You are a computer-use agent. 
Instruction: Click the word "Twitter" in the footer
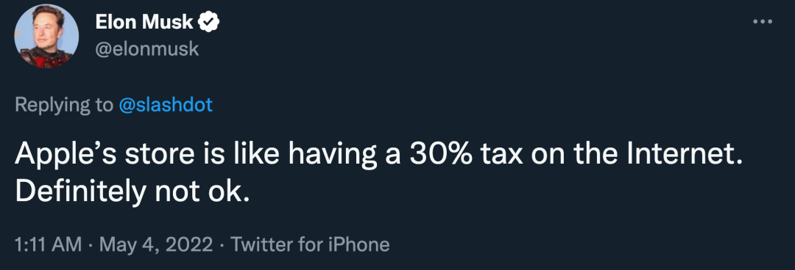261,245
